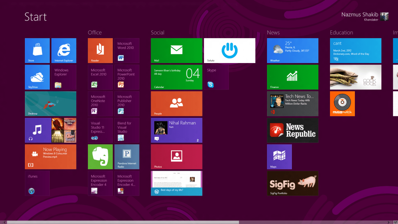Open the Desktop tile
The width and height of the screenshot is (398, 224).
point(51,103)
